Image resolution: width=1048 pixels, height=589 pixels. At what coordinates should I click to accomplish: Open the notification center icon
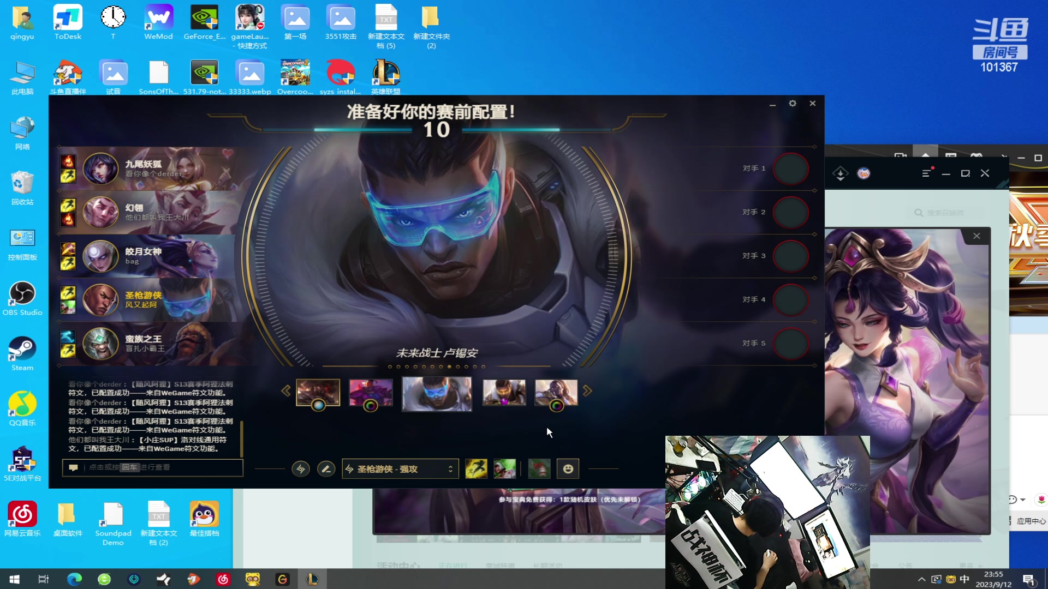[1029, 579]
